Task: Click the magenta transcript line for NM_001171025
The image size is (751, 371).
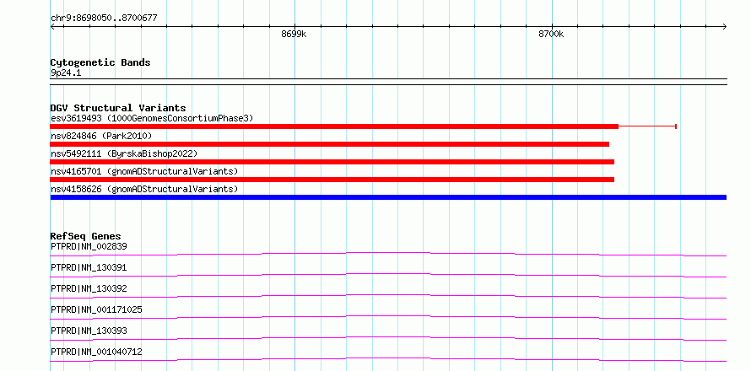Action: pos(388,317)
